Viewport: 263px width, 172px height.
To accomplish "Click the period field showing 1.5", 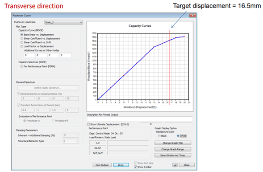I will [57, 110].
